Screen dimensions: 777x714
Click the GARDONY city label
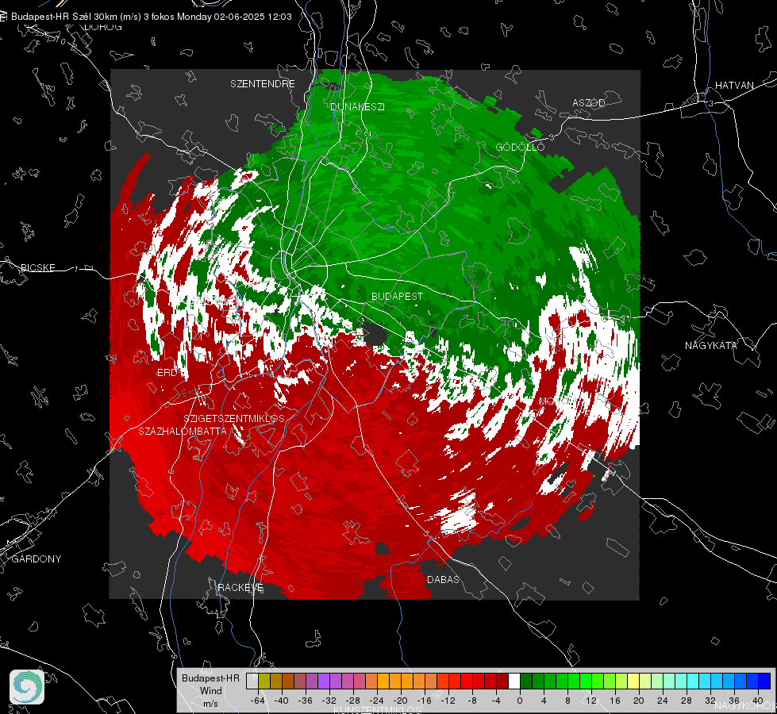coord(37,559)
